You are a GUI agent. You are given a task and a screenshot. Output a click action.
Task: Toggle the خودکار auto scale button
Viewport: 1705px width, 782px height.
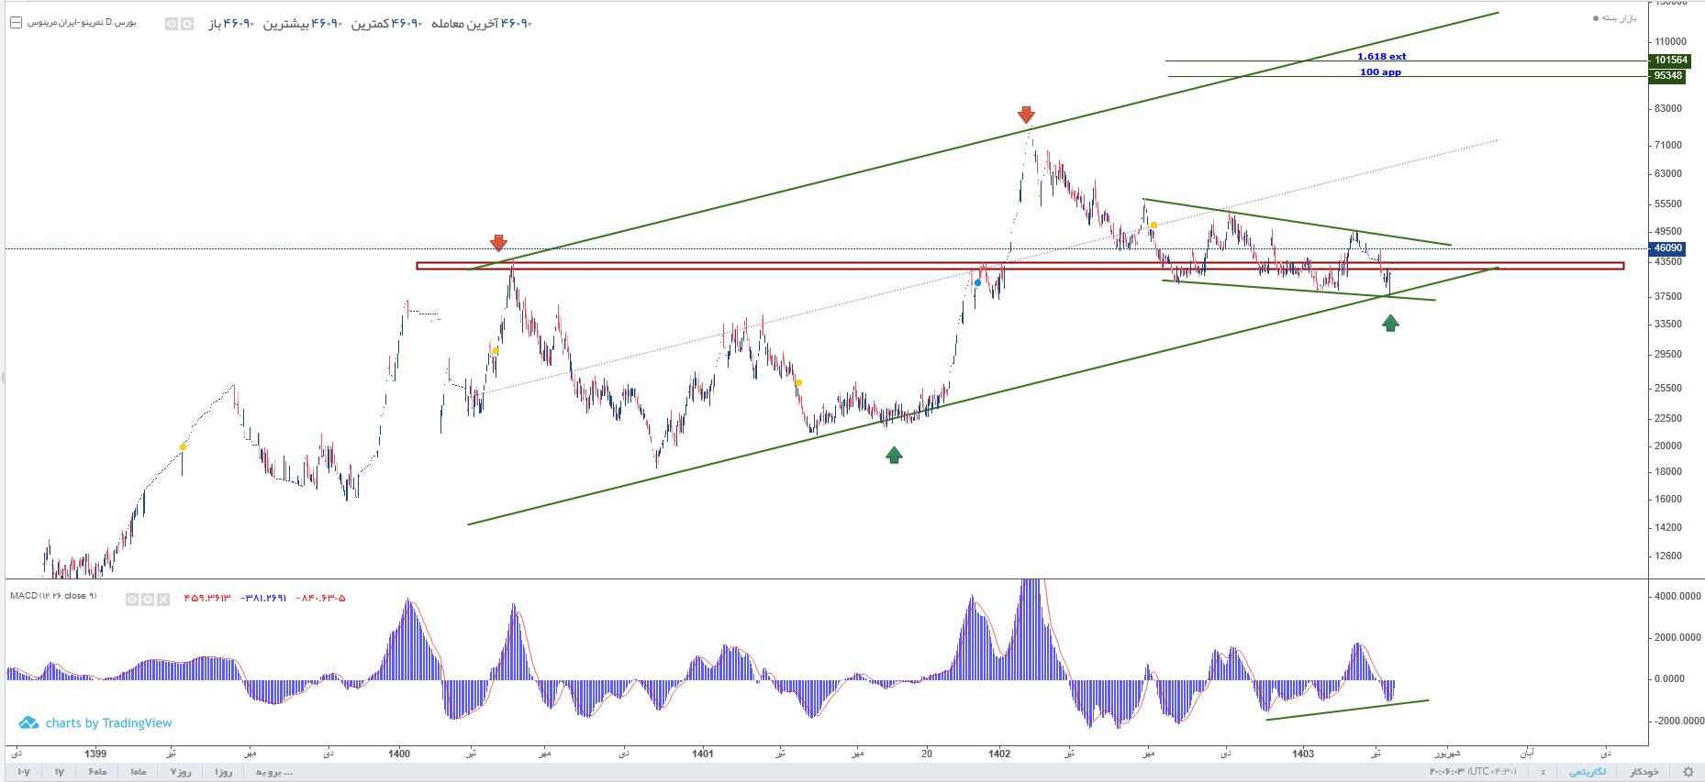tap(1643, 772)
